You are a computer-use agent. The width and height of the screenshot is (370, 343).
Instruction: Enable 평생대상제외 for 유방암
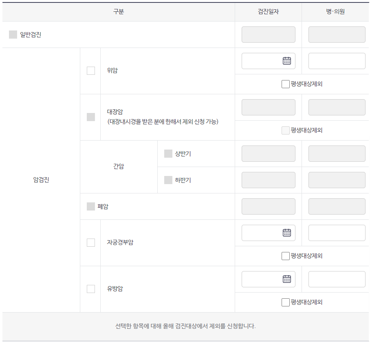pyautogui.click(x=286, y=302)
